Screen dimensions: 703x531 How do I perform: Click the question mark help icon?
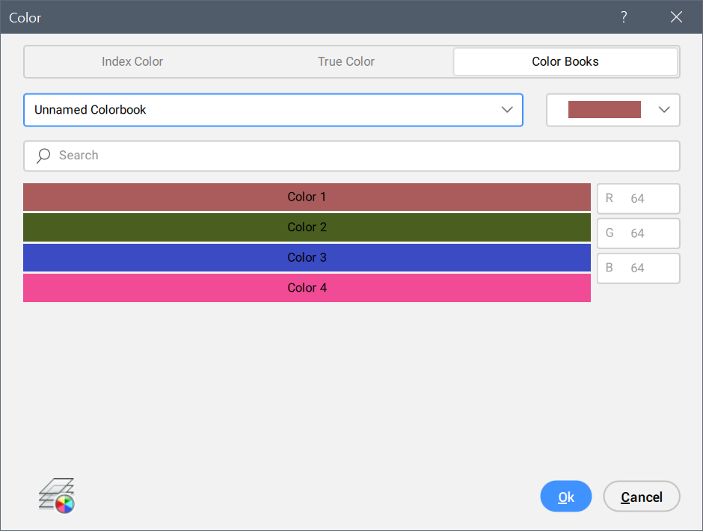pyautogui.click(x=624, y=17)
